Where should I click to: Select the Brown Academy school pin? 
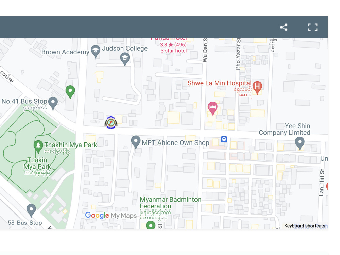pyautogui.click(x=96, y=52)
